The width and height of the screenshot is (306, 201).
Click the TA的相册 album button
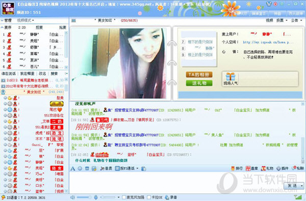click(199, 75)
